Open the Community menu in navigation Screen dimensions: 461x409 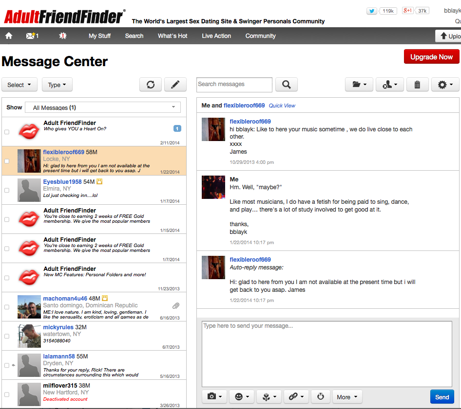[260, 36]
